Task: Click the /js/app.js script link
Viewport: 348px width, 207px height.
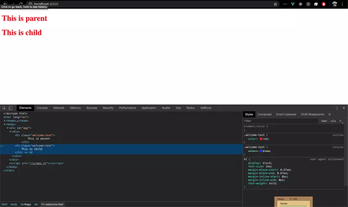Action: pyautogui.click(x=38, y=163)
